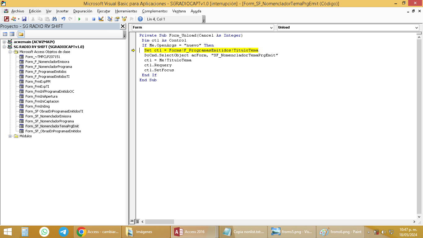Open Telegram from the taskbar
The width and height of the screenshot is (423, 238).
63,232
